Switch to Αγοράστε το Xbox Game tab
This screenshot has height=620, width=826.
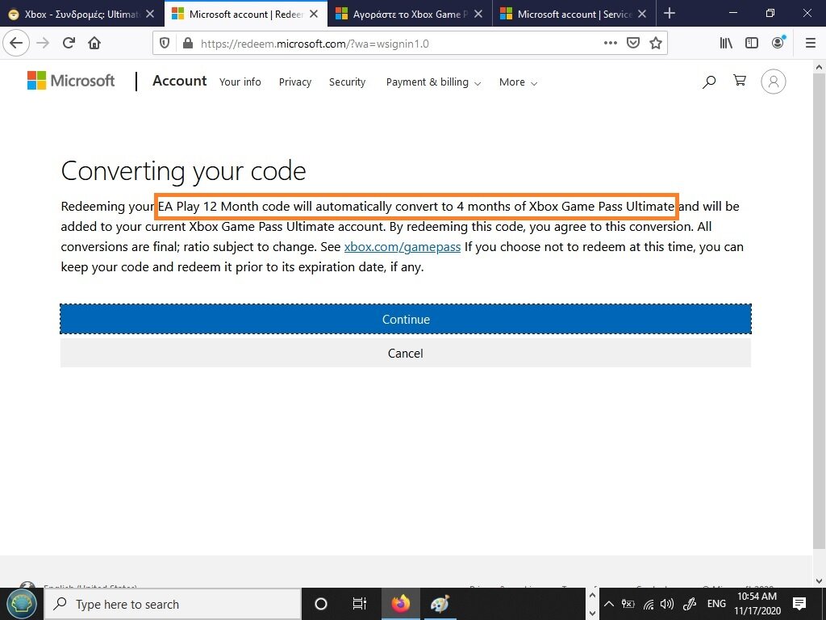(411, 15)
